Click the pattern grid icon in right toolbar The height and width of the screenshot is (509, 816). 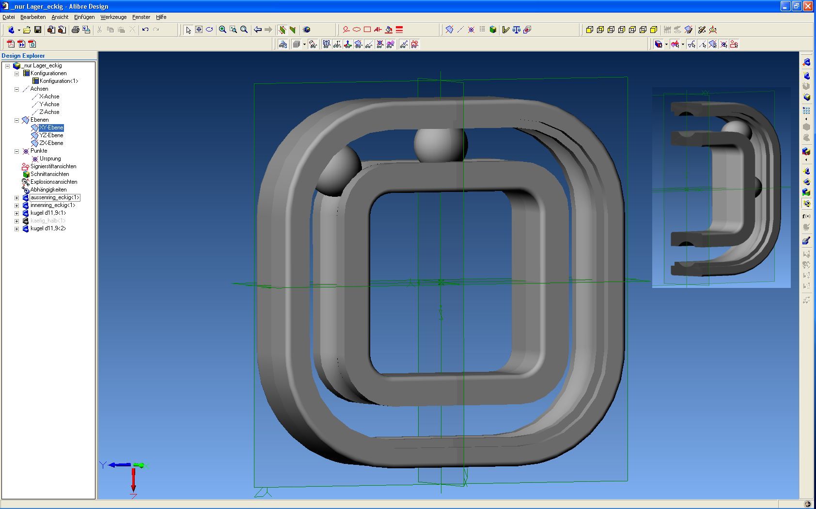[x=806, y=111]
